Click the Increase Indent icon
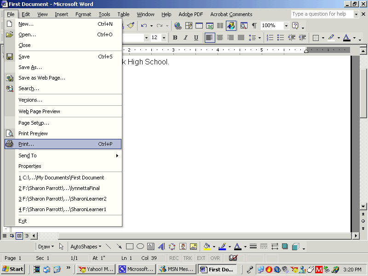 (x=302, y=38)
